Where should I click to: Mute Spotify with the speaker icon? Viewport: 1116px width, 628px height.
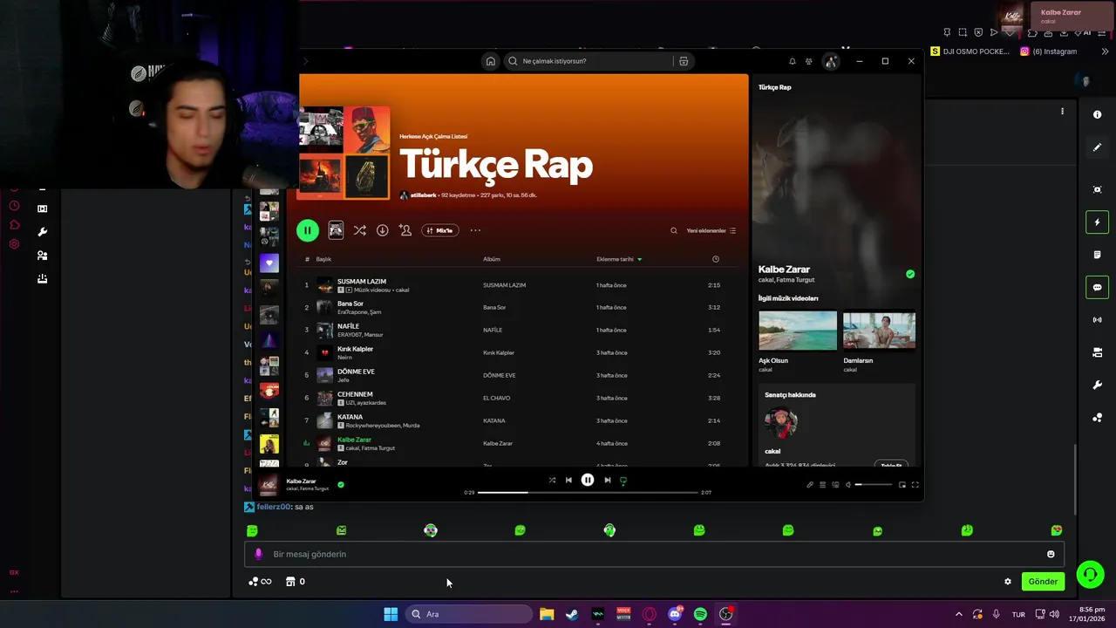(x=847, y=485)
